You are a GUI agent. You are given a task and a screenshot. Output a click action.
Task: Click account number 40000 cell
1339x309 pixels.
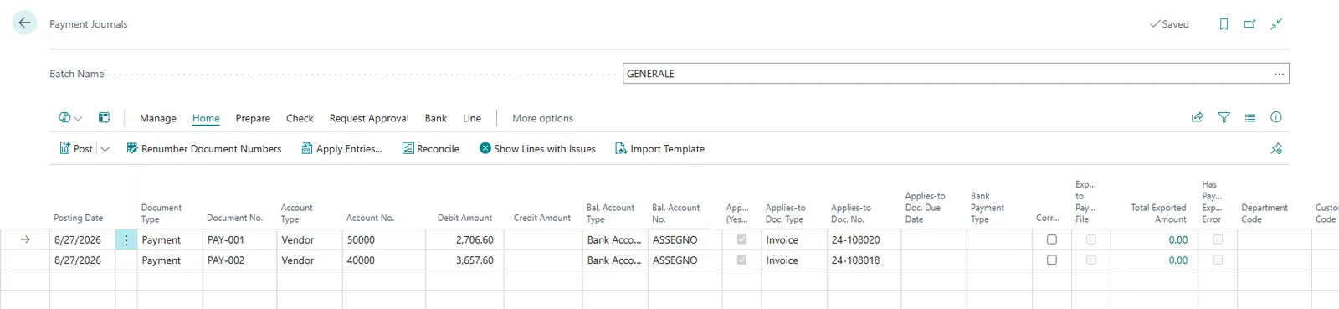click(x=383, y=260)
